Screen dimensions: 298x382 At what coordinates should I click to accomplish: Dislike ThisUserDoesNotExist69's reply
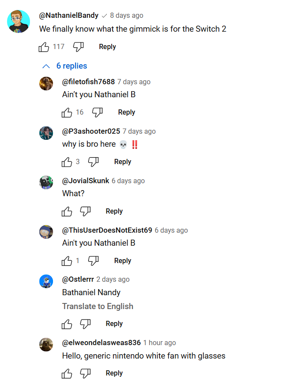coord(93,261)
